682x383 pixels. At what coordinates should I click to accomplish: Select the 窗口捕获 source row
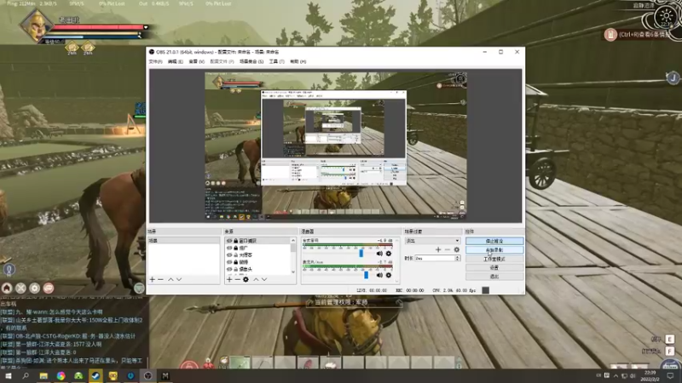(x=257, y=241)
